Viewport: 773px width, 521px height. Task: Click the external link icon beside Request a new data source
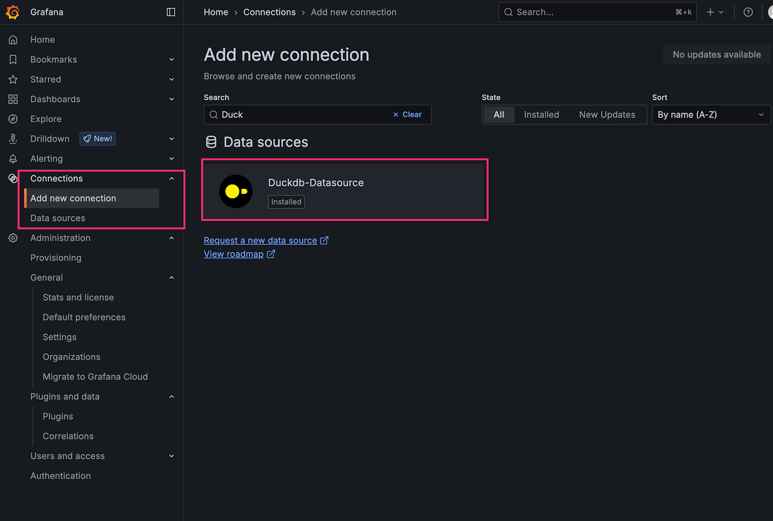324,240
